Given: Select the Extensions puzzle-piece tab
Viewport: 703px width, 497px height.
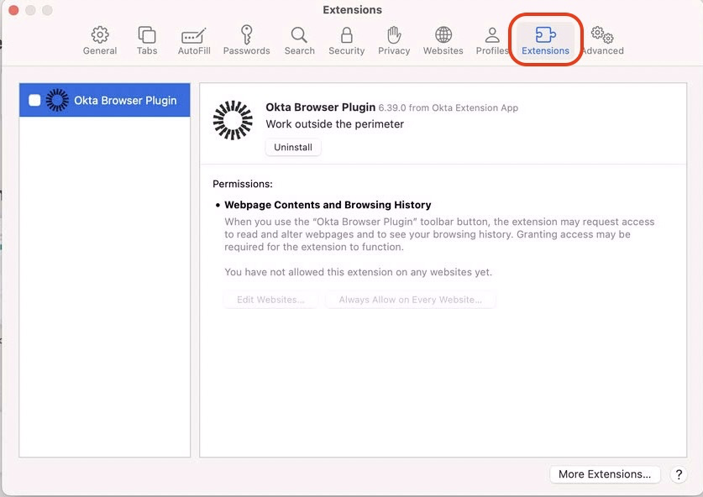Looking at the screenshot, I should (x=545, y=40).
